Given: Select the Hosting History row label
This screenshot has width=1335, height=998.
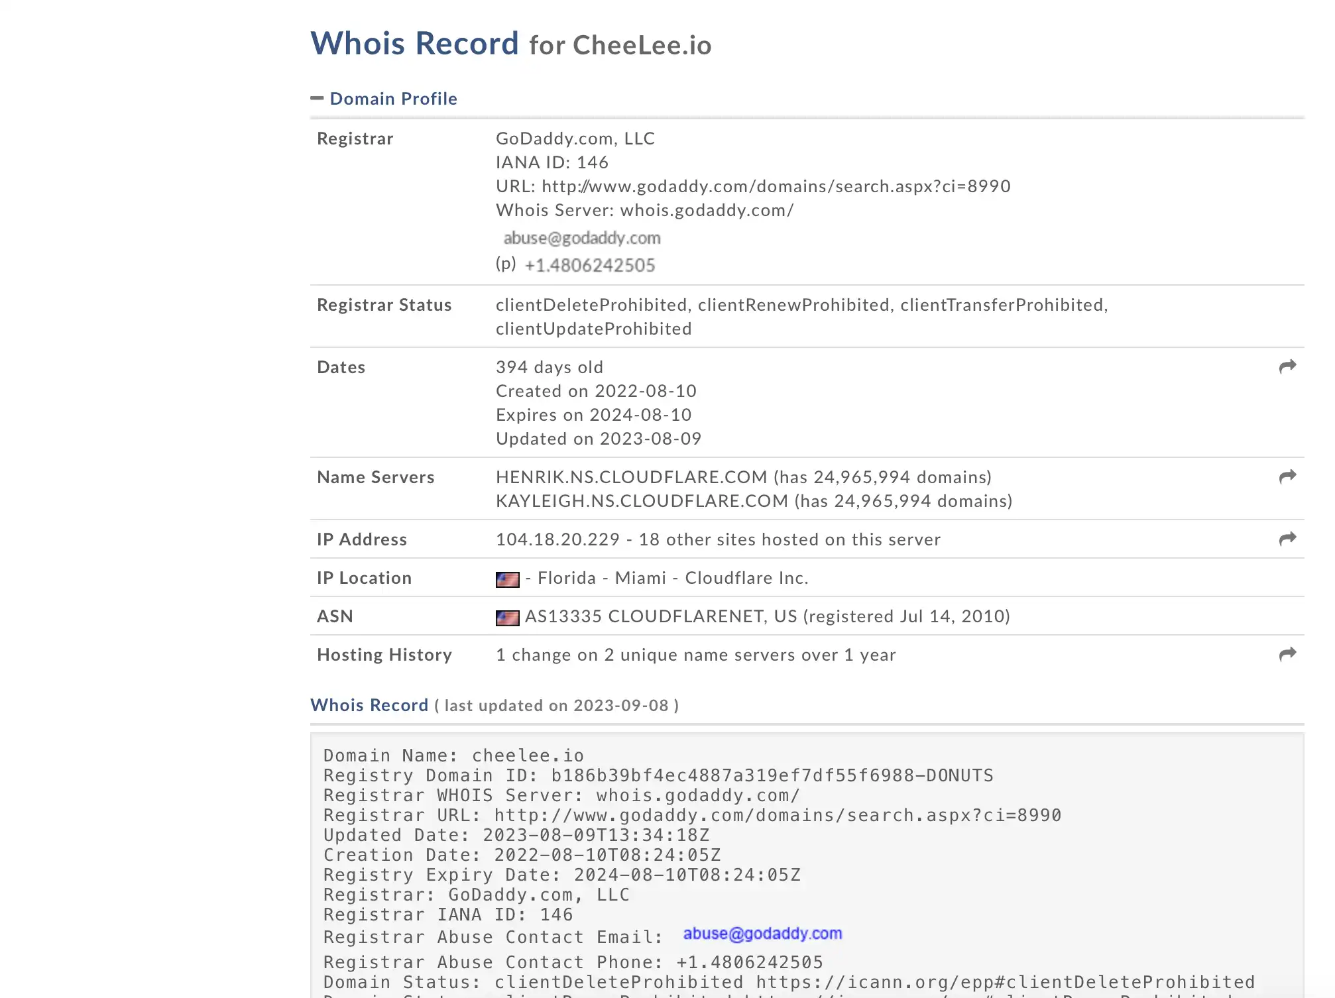Looking at the screenshot, I should (384, 655).
